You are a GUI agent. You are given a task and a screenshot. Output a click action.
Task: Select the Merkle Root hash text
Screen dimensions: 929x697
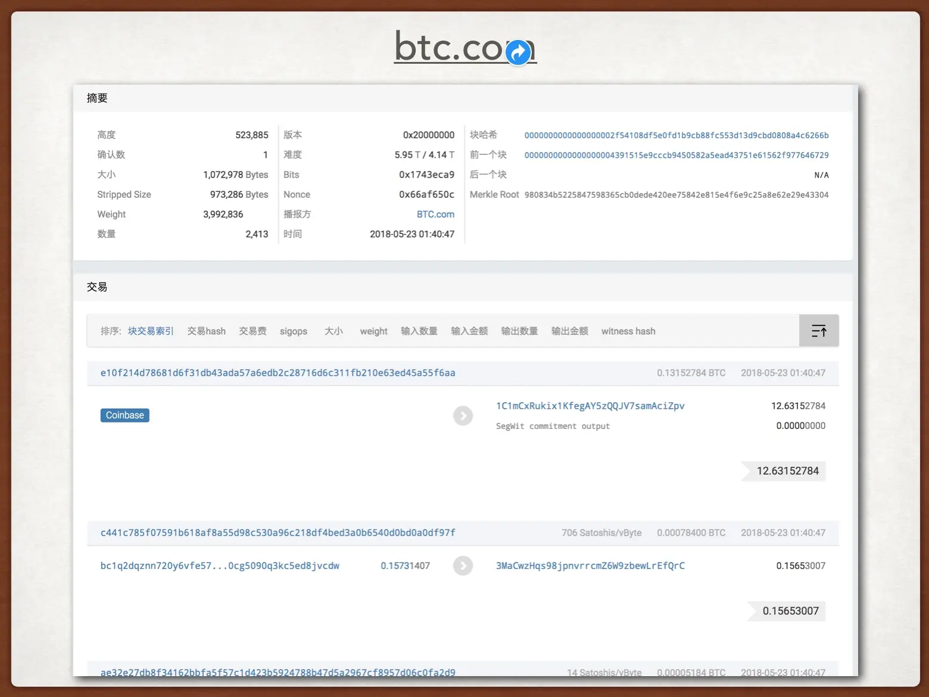[x=677, y=195]
